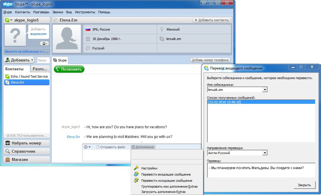
Task: Click the skype_login5 green status icon
Action: [x=7, y=20]
